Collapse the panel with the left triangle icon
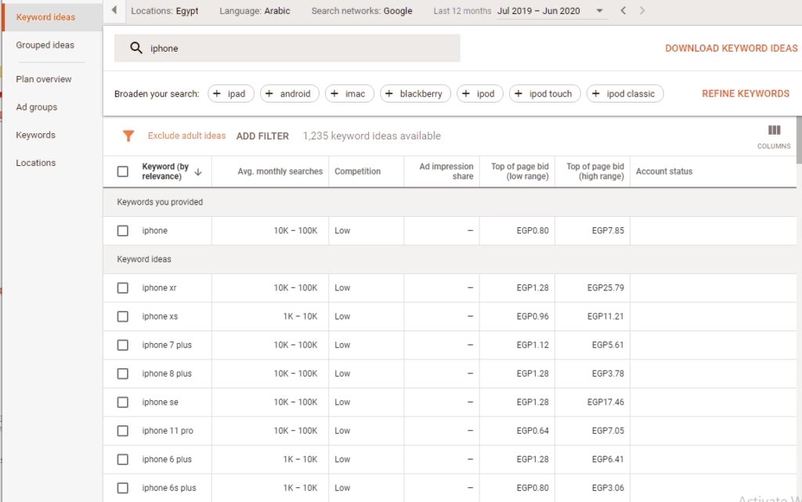Viewport: 802px width, 502px height. tap(114, 9)
